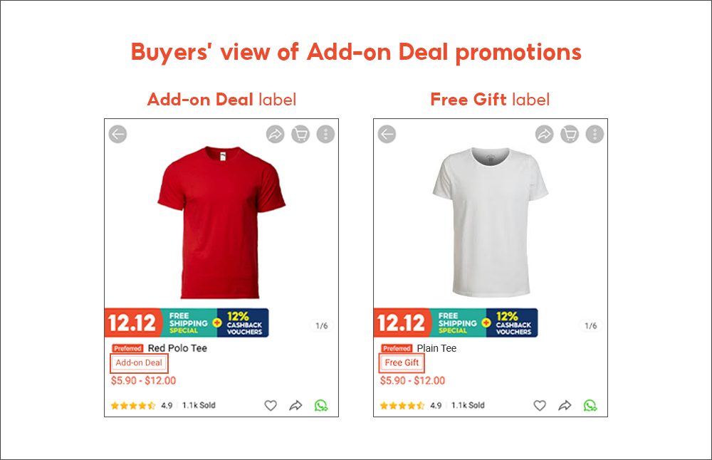Image resolution: width=712 pixels, height=460 pixels.
Task: Click the Free Gift label under Plain Tee
Action: (x=402, y=363)
